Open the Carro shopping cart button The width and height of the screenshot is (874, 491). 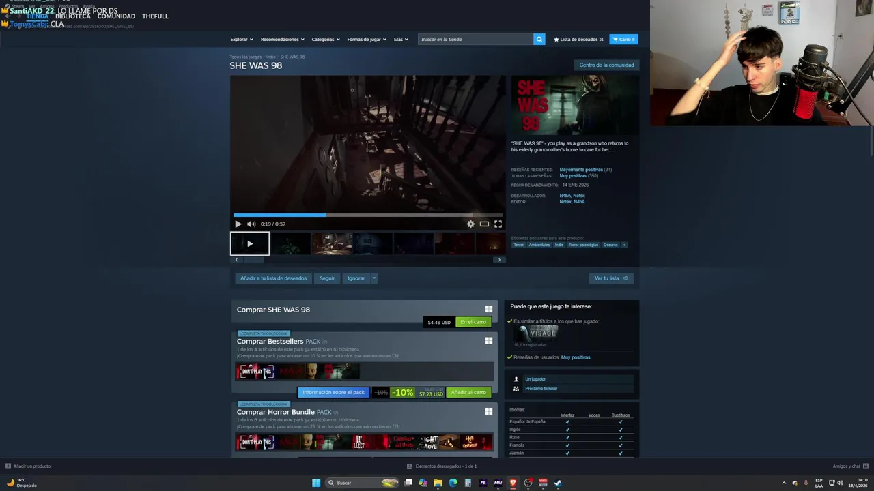click(x=623, y=39)
